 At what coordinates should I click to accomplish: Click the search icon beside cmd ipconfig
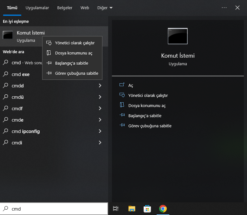coord(6,131)
